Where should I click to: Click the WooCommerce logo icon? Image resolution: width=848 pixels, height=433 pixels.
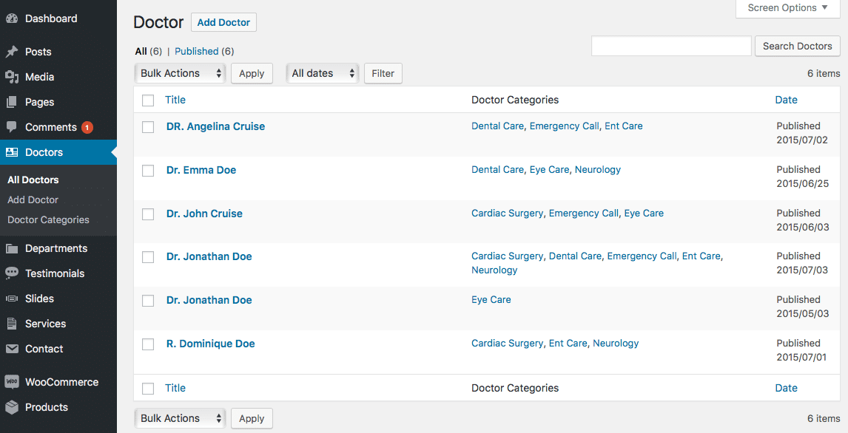pos(12,382)
